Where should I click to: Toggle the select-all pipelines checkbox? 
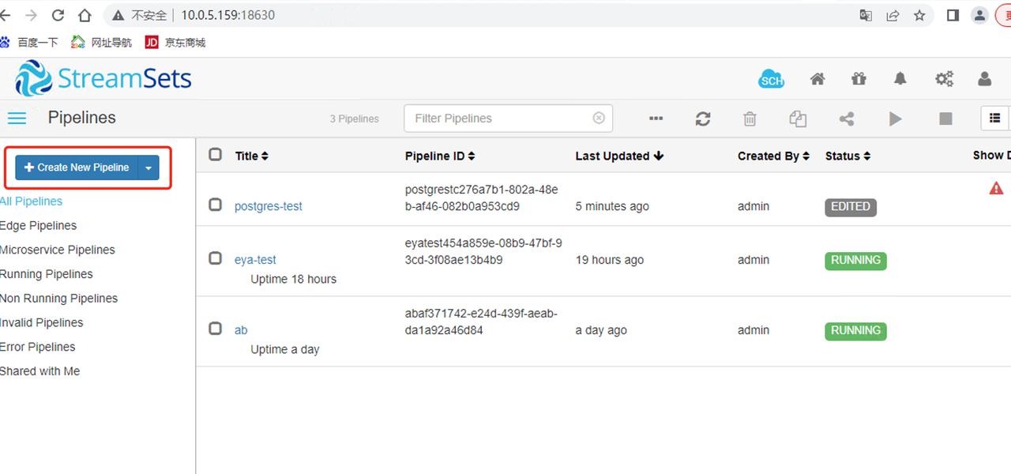click(215, 155)
